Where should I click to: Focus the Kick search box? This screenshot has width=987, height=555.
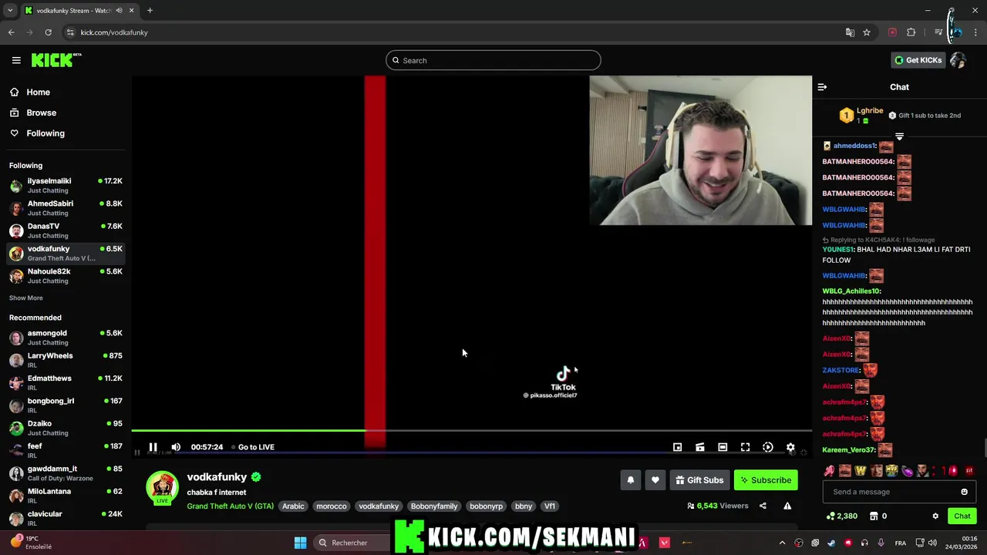tap(493, 60)
